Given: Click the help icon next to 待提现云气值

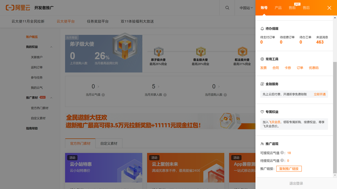Looking at the screenshot, I should point(282,161).
